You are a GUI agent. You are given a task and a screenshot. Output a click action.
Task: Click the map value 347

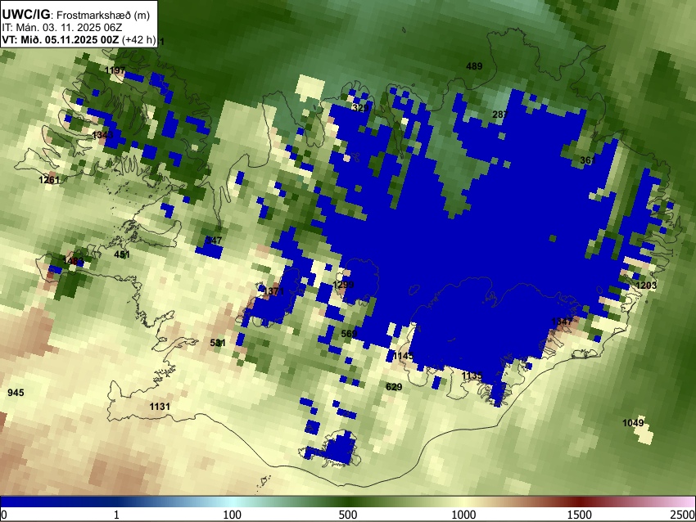[214, 241]
